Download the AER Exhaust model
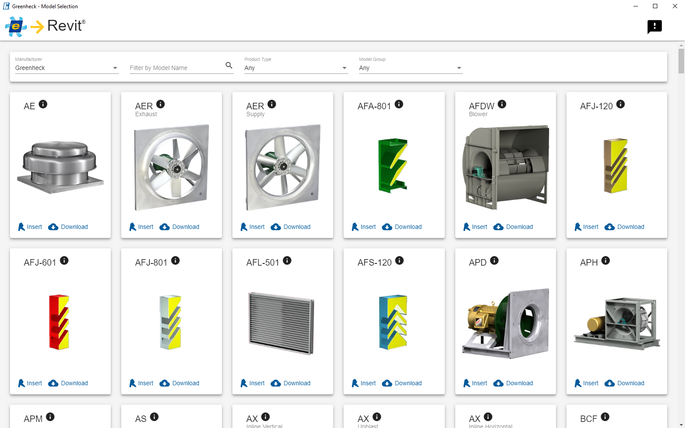 click(x=179, y=227)
